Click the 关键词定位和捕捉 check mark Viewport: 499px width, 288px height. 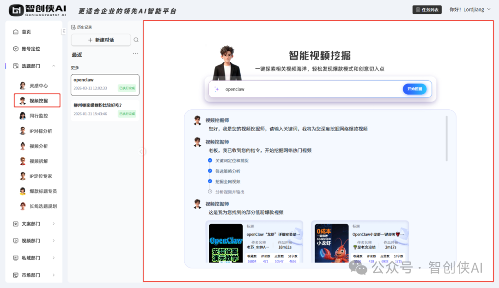click(x=210, y=160)
